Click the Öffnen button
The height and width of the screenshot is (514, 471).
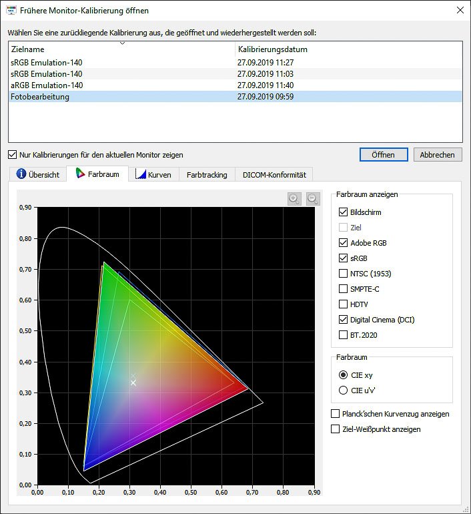(x=384, y=155)
